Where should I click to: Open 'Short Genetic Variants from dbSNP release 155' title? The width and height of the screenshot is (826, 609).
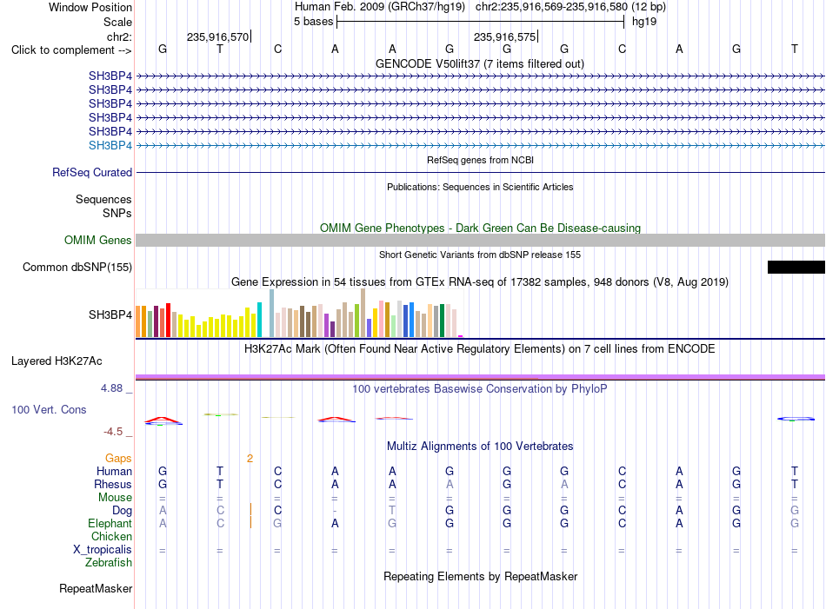pos(480,255)
